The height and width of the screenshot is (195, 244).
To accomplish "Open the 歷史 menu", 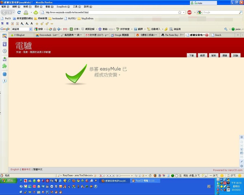I will pyautogui.click(x=39, y=6).
